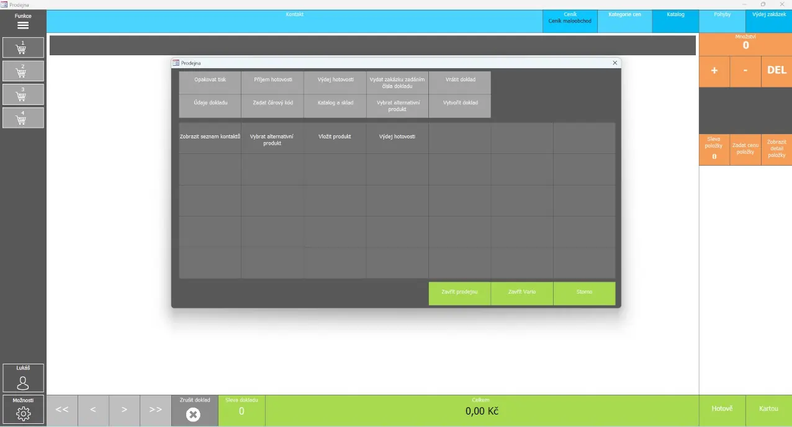Image resolution: width=792 pixels, height=427 pixels.
Task: Click the Kontakt field in header
Action: pos(295,21)
